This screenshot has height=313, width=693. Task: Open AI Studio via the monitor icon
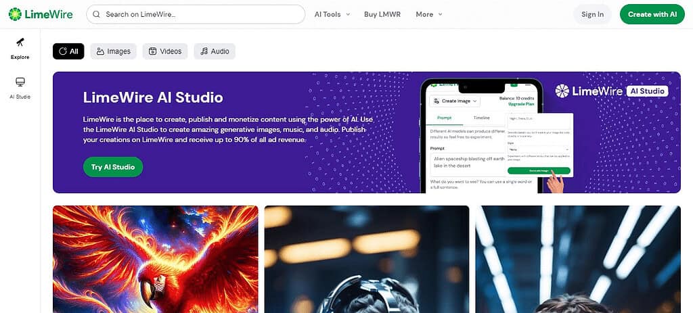pos(20,82)
